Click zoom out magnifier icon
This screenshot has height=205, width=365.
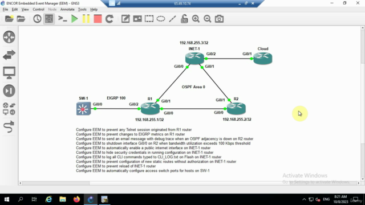pyautogui.click(x=208, y=19)
